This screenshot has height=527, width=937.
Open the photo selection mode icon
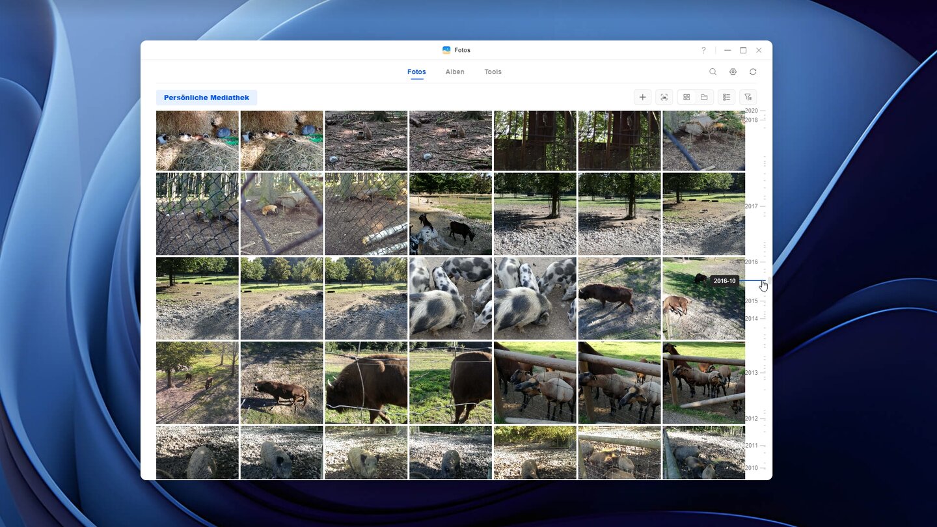tap(664, 98)
